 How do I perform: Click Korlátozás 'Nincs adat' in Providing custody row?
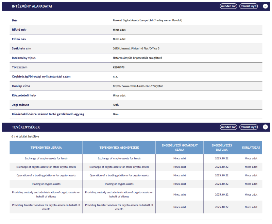[251, 195]
